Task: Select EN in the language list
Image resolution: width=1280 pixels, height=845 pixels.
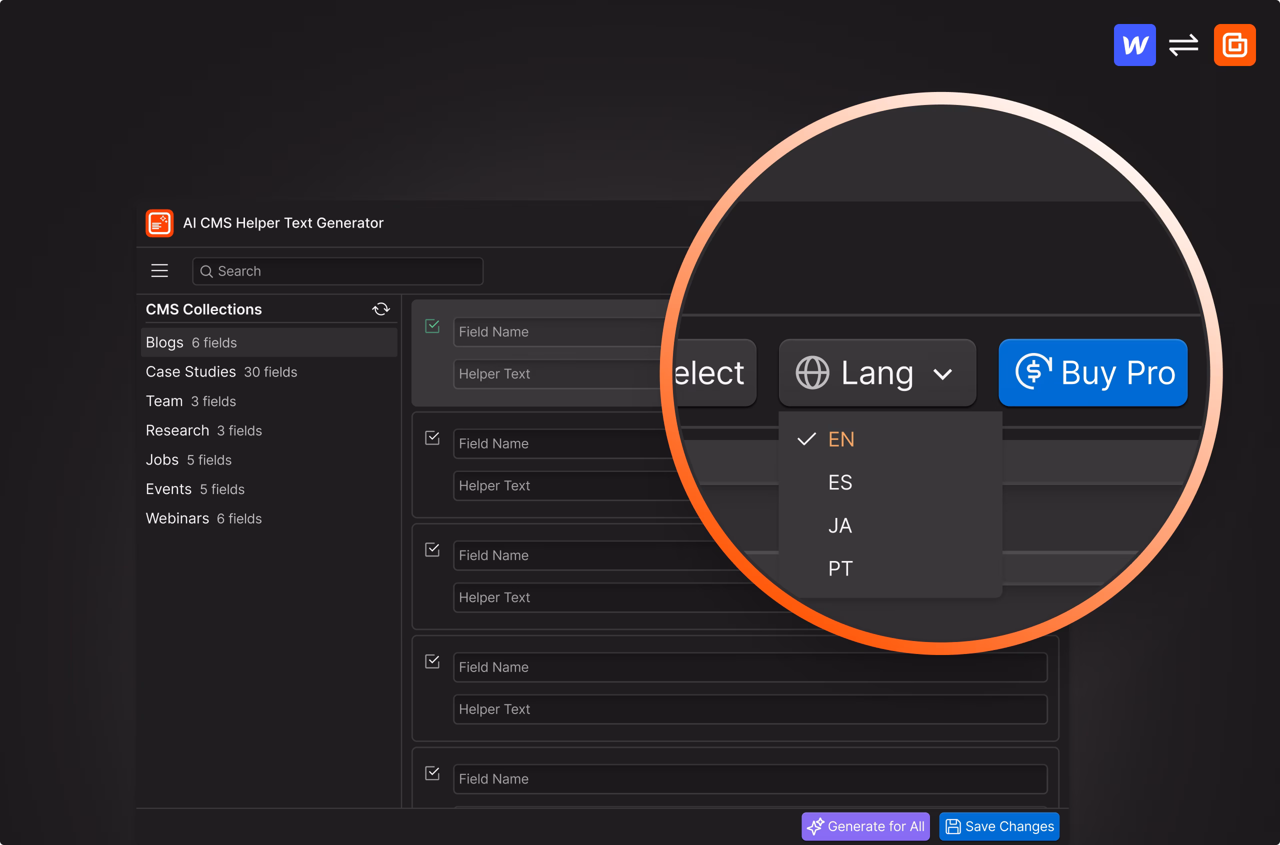Action: (x=841, y=439)
